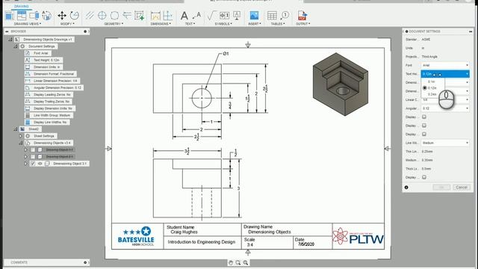Collapse the Sheet2 tree node
The width and height of the screenshot is (478, 269).
pos(16,129)
